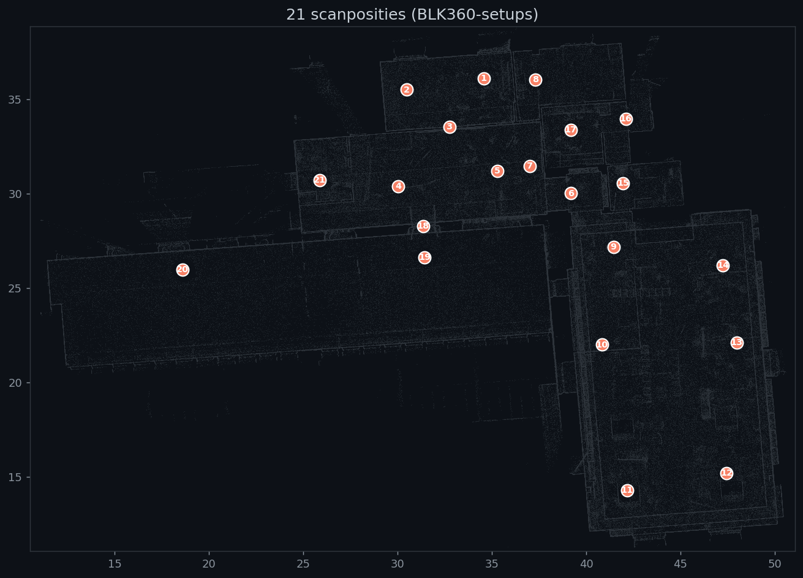Click x-axis tick label 45

680,563
